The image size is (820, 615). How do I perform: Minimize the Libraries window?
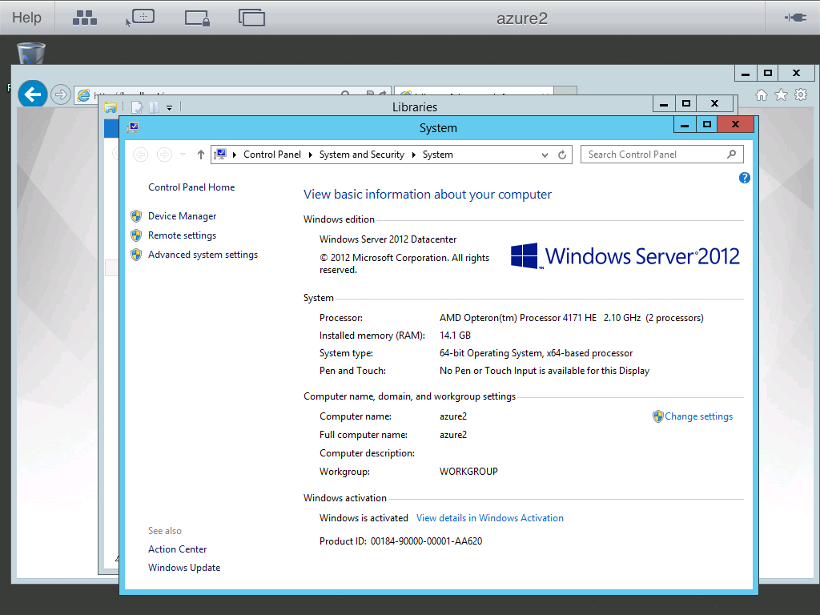[664, 104]
